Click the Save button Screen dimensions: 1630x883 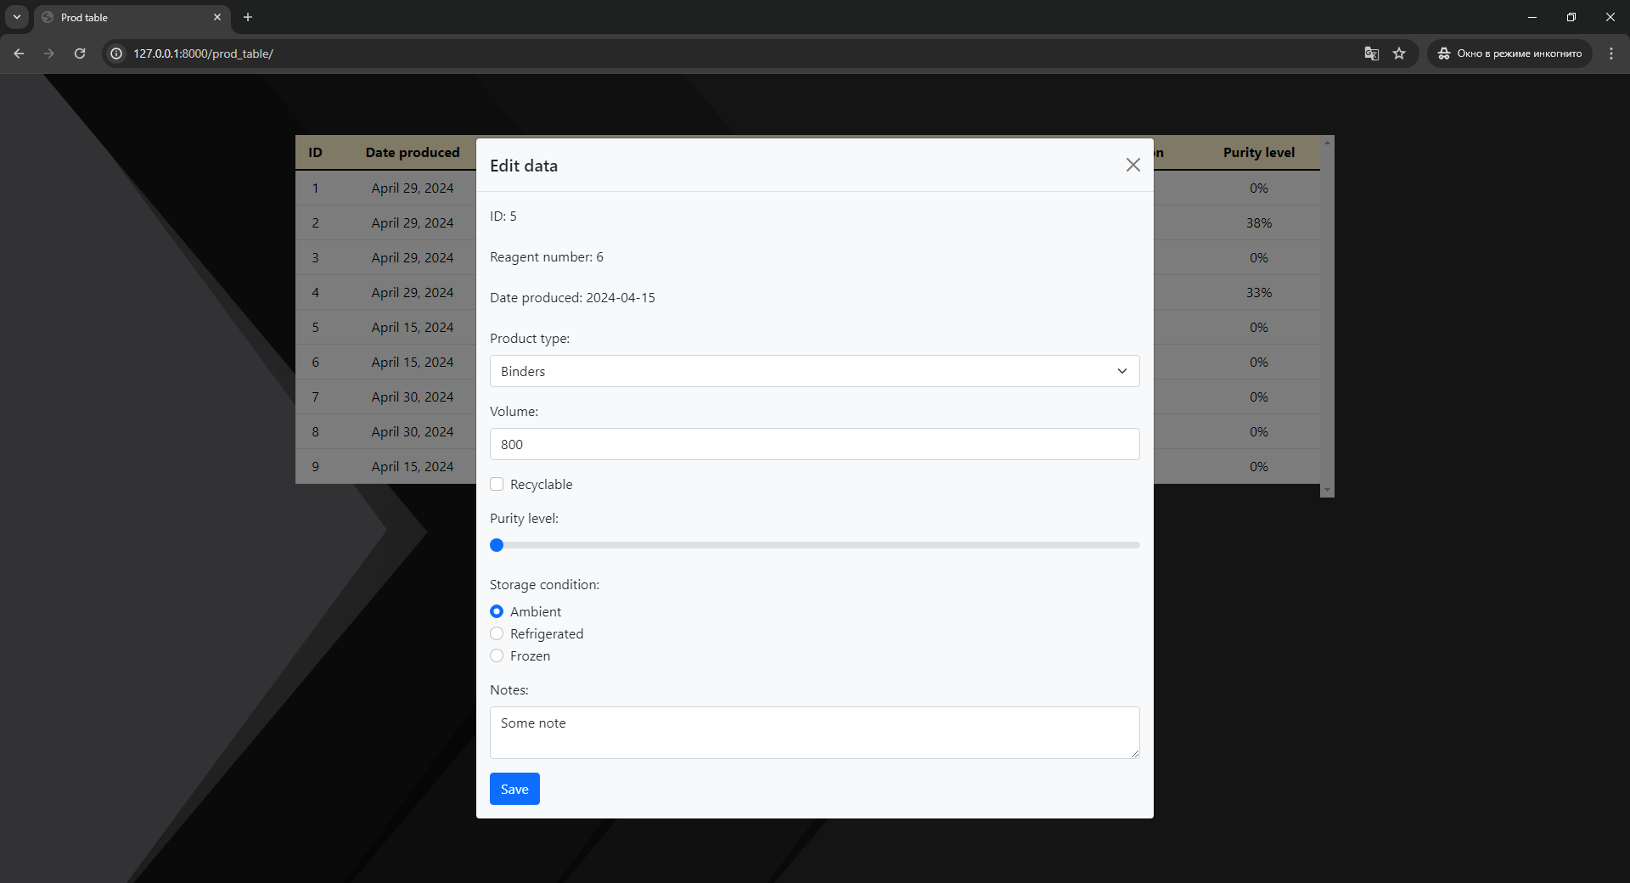click(514, 789)
